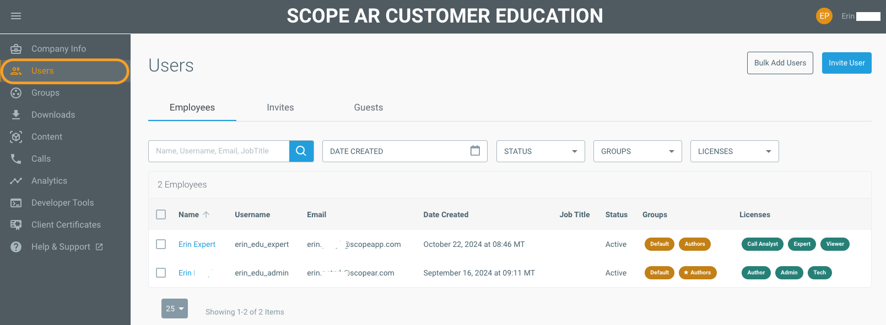Click the external link icon beside Help & Support
886x325 pixels.
point(99,247)
